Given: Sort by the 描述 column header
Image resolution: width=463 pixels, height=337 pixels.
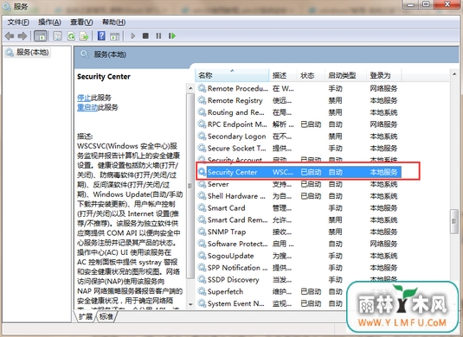Looking at the screenshot, I should coord(283,75).
